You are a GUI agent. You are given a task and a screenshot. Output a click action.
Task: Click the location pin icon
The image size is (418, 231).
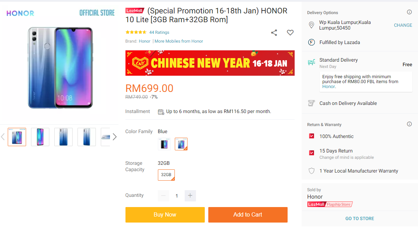coord(311,25)
